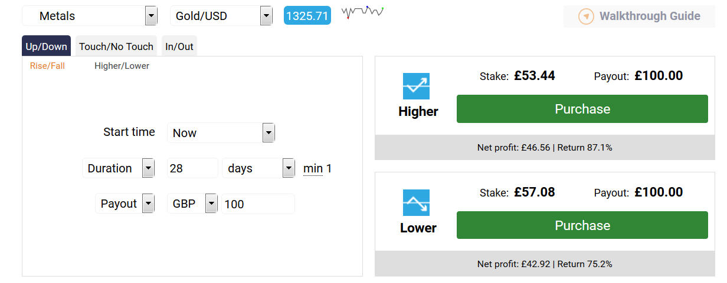Select the Rise/Fall contract type
The height and width of the screenshot is (283, 727).
point(47,66)
